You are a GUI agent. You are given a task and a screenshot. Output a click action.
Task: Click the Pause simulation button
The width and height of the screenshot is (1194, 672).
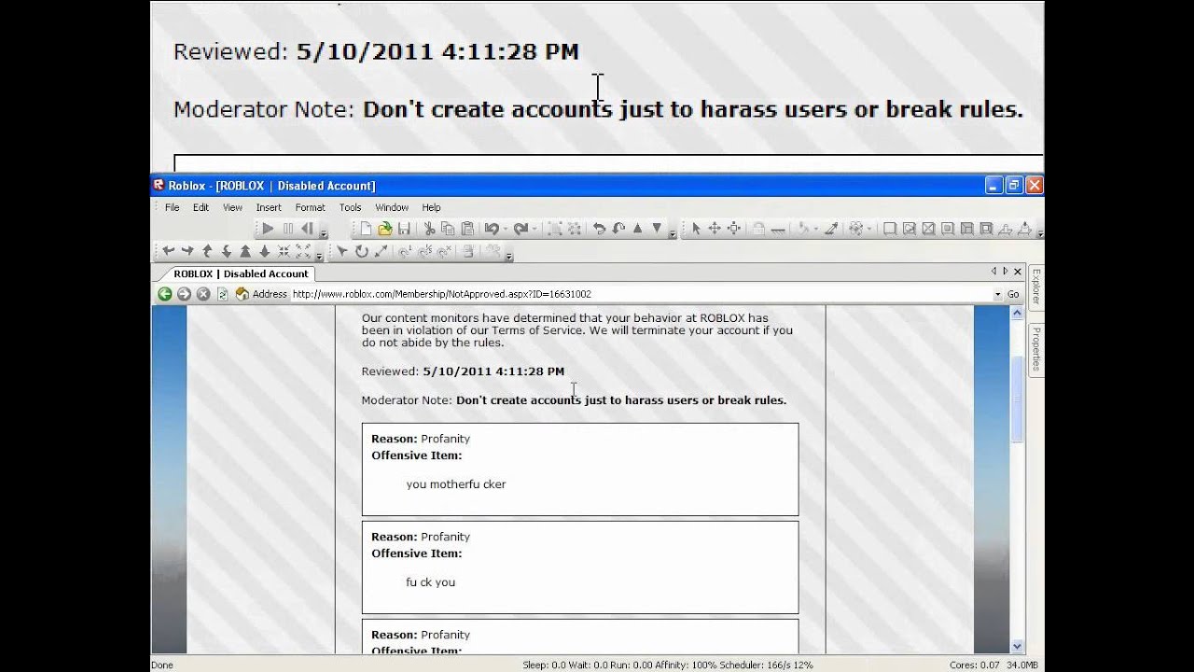[288, 229]
